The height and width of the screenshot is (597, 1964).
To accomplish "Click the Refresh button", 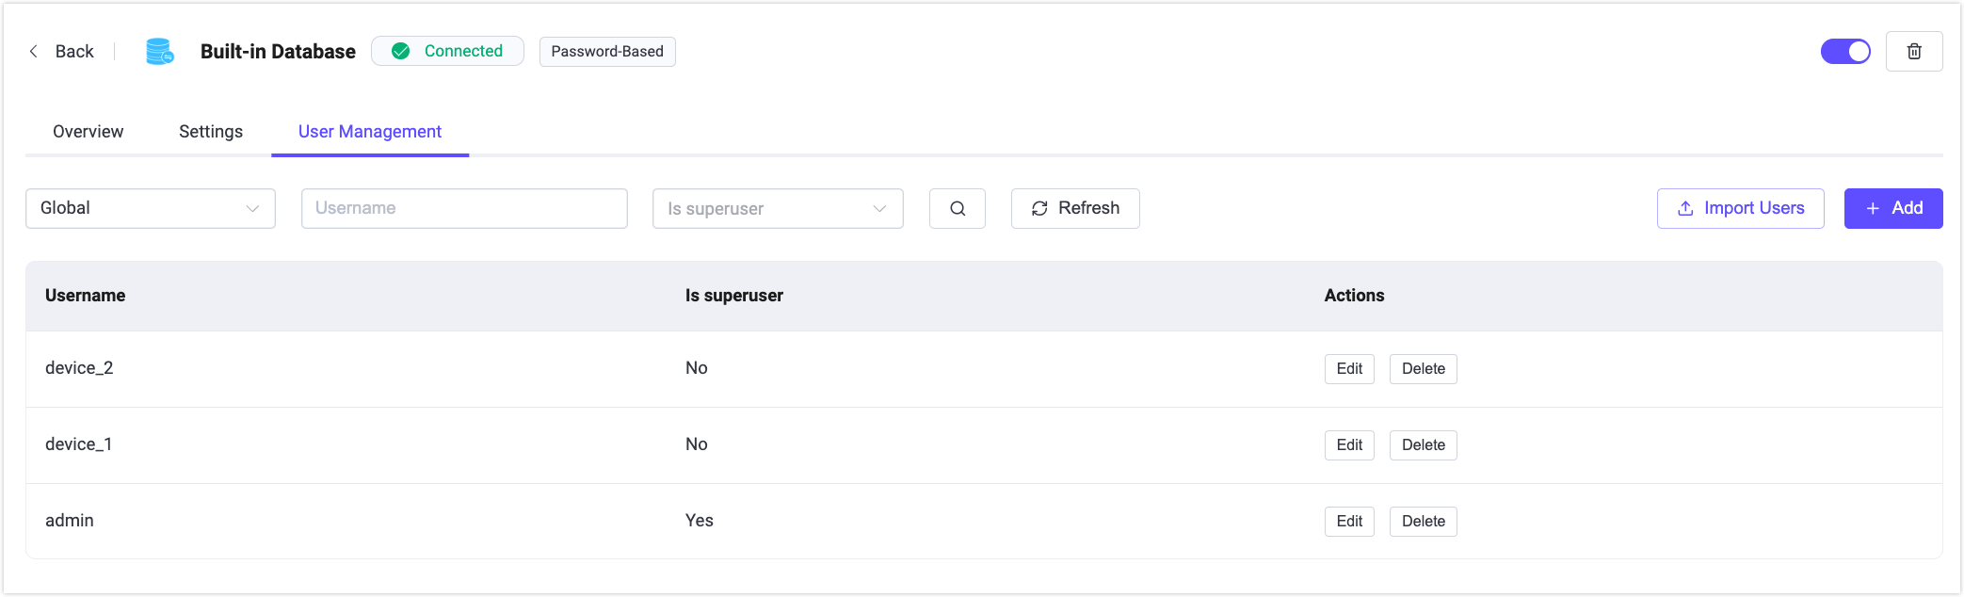I will (x=1075, y=209).
